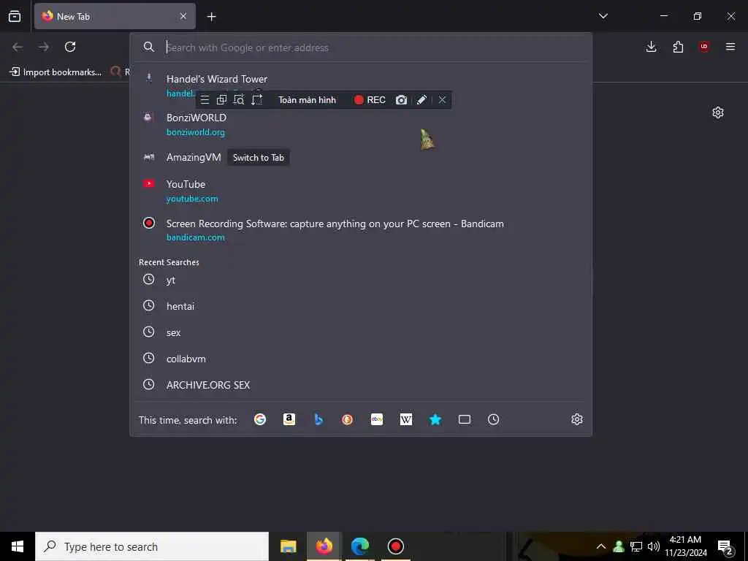Open Bandicam Screen Recording Software suggestion
748x561 pixels.
pyautogui.click(x=361, y=230)
